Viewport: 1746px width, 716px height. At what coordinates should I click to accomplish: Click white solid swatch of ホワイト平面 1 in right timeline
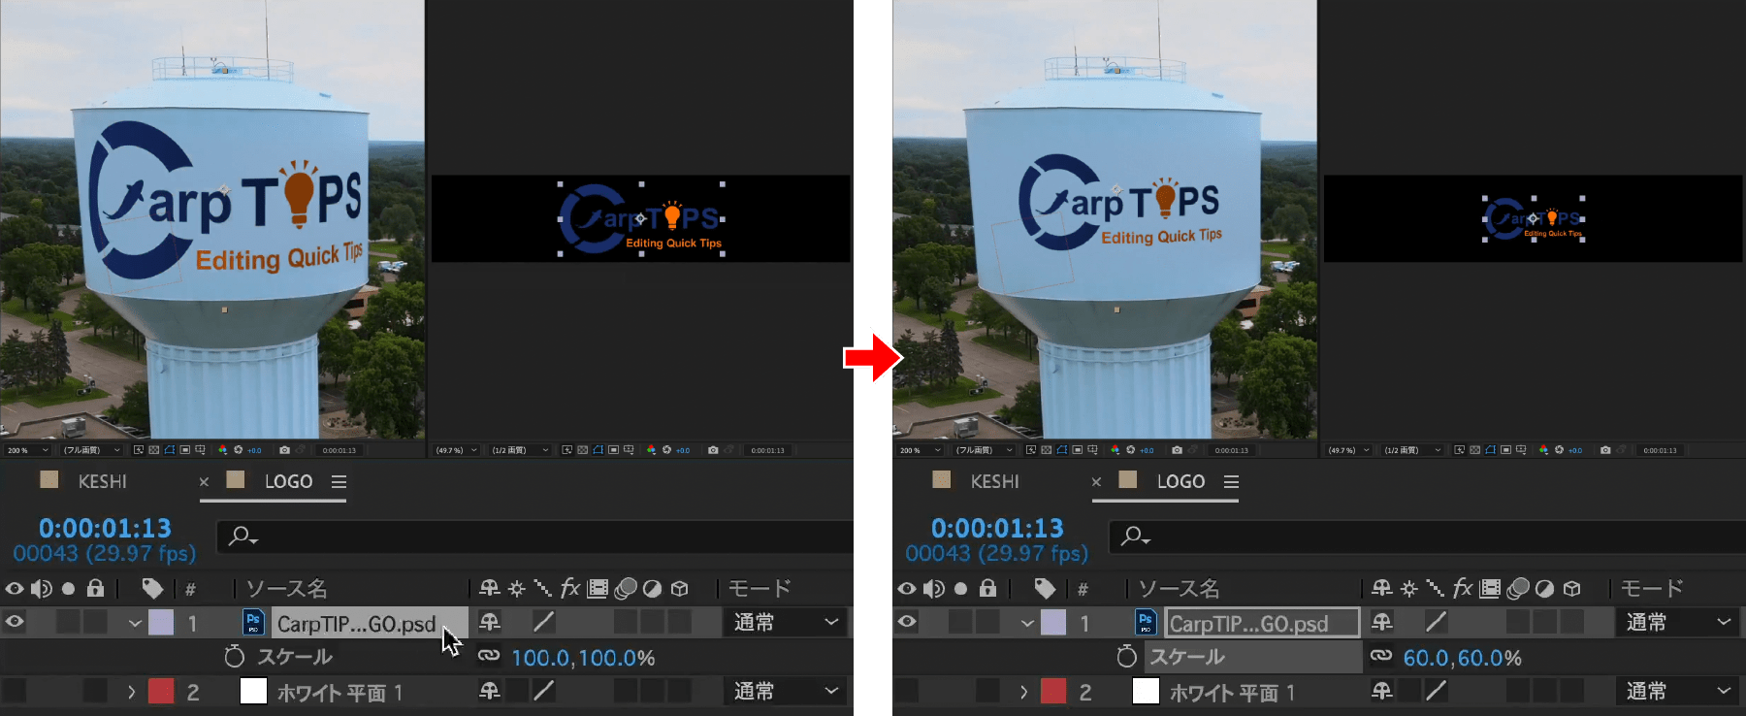tap(1146, 691)
